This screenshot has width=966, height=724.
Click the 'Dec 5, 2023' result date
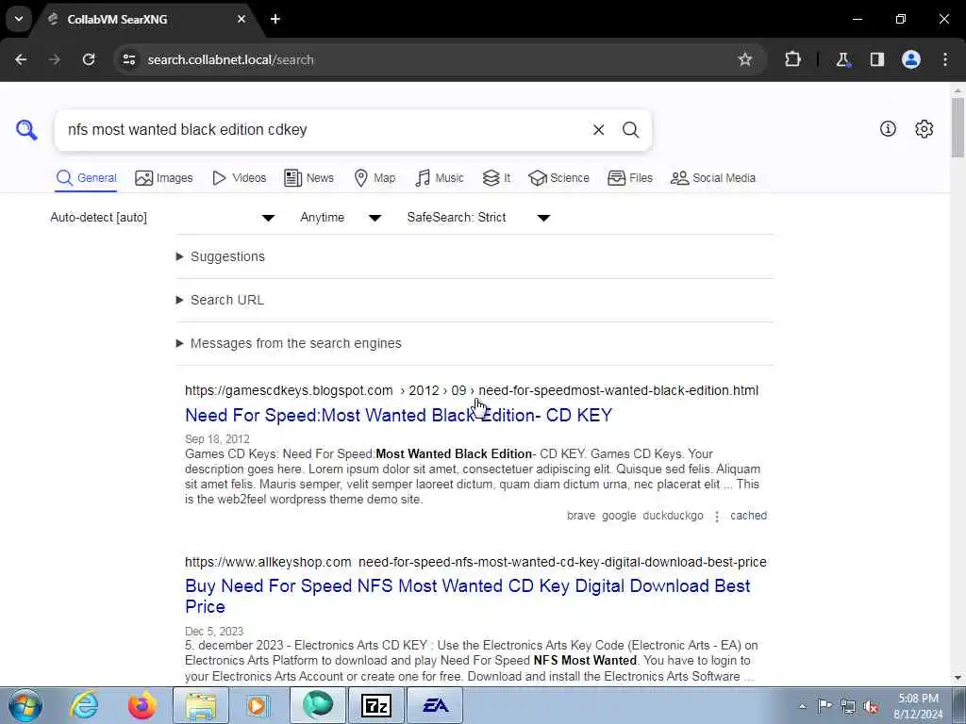214,631
